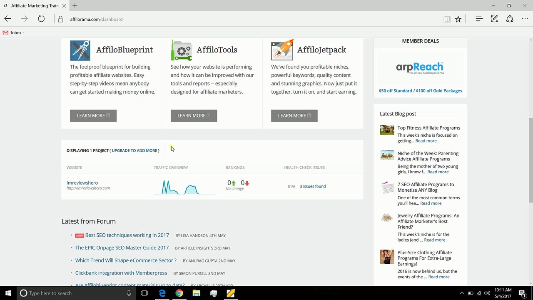Click Learn More under AffiloJetpack
Viewport: 533px width, 300px height.
click(x=294, y=115)
